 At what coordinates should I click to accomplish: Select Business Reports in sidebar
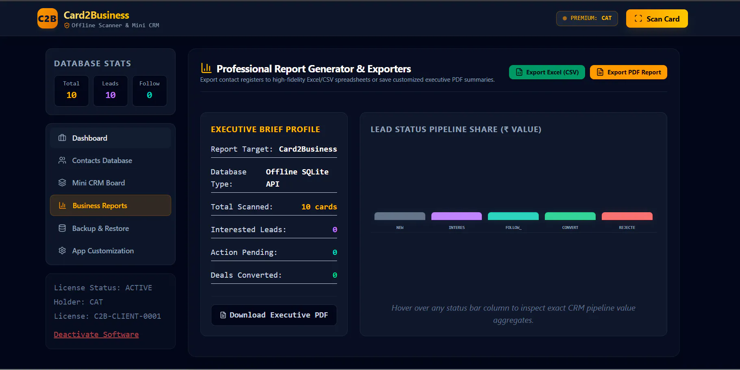[x=111, y=205]
